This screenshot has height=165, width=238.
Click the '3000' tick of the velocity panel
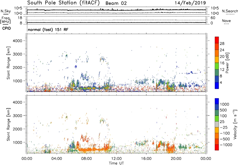[17, 116]
